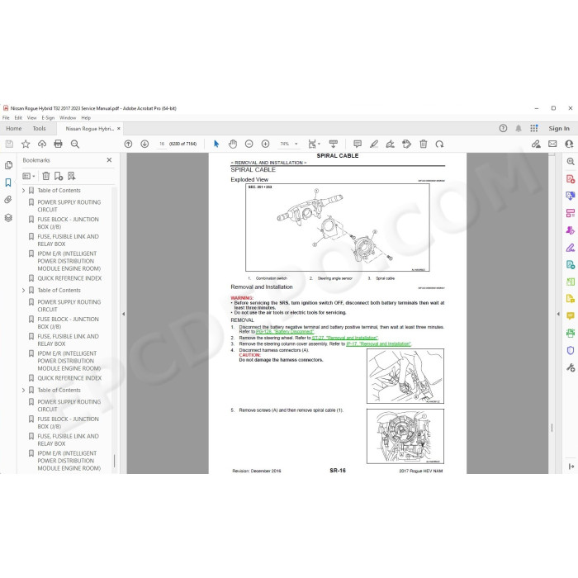
Task: Zoom out with the minus button
Action: tap(249, 144)
